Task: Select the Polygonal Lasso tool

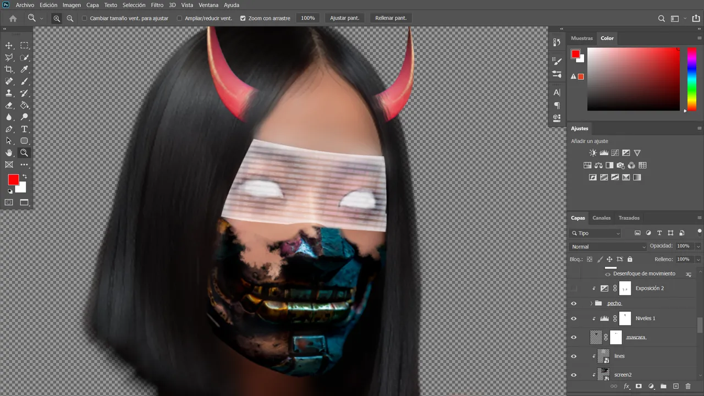Action: coord(9,58)
